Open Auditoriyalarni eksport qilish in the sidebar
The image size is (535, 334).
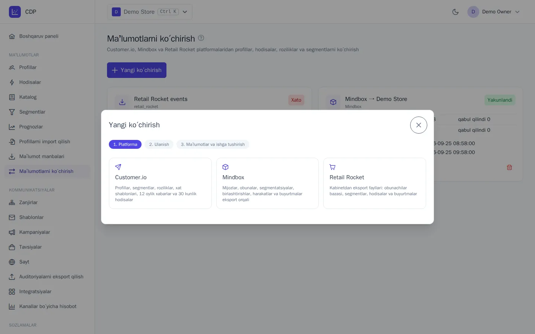point(48,277)
